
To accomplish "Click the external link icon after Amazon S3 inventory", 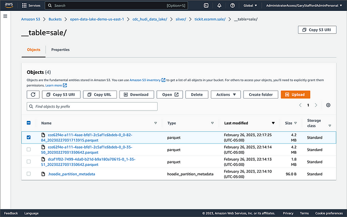I will [x=163, y=80].
